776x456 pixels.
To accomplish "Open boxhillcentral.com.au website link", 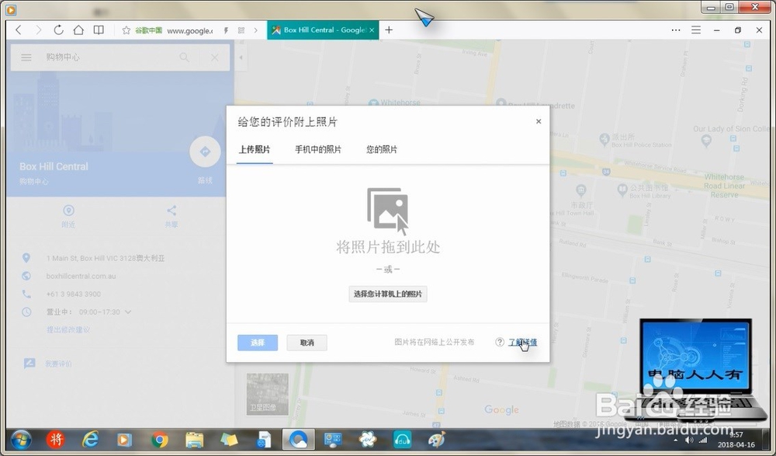I will click(x=81, y=276).
